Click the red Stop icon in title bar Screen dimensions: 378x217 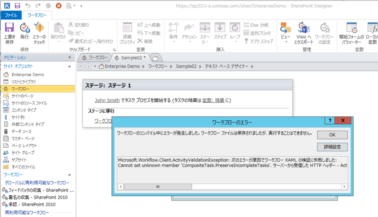[59, 6]
